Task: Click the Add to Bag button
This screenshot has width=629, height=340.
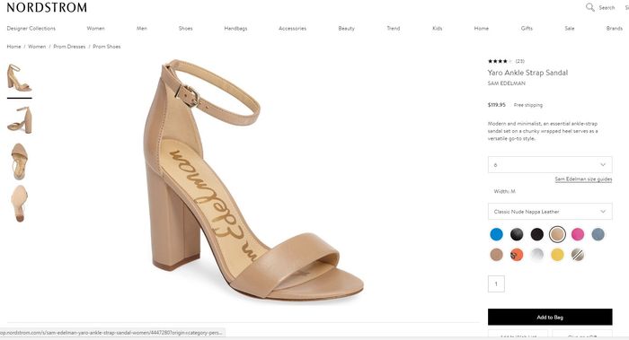Action: point(550,317)
